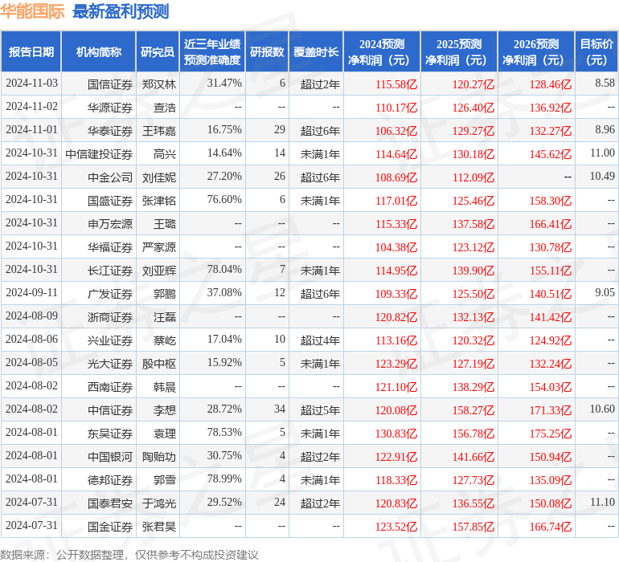Image resolution: width=619 pixels, height=562 pixels.
Task: Click accuracy value 76.60%
Action: point(224,200)
